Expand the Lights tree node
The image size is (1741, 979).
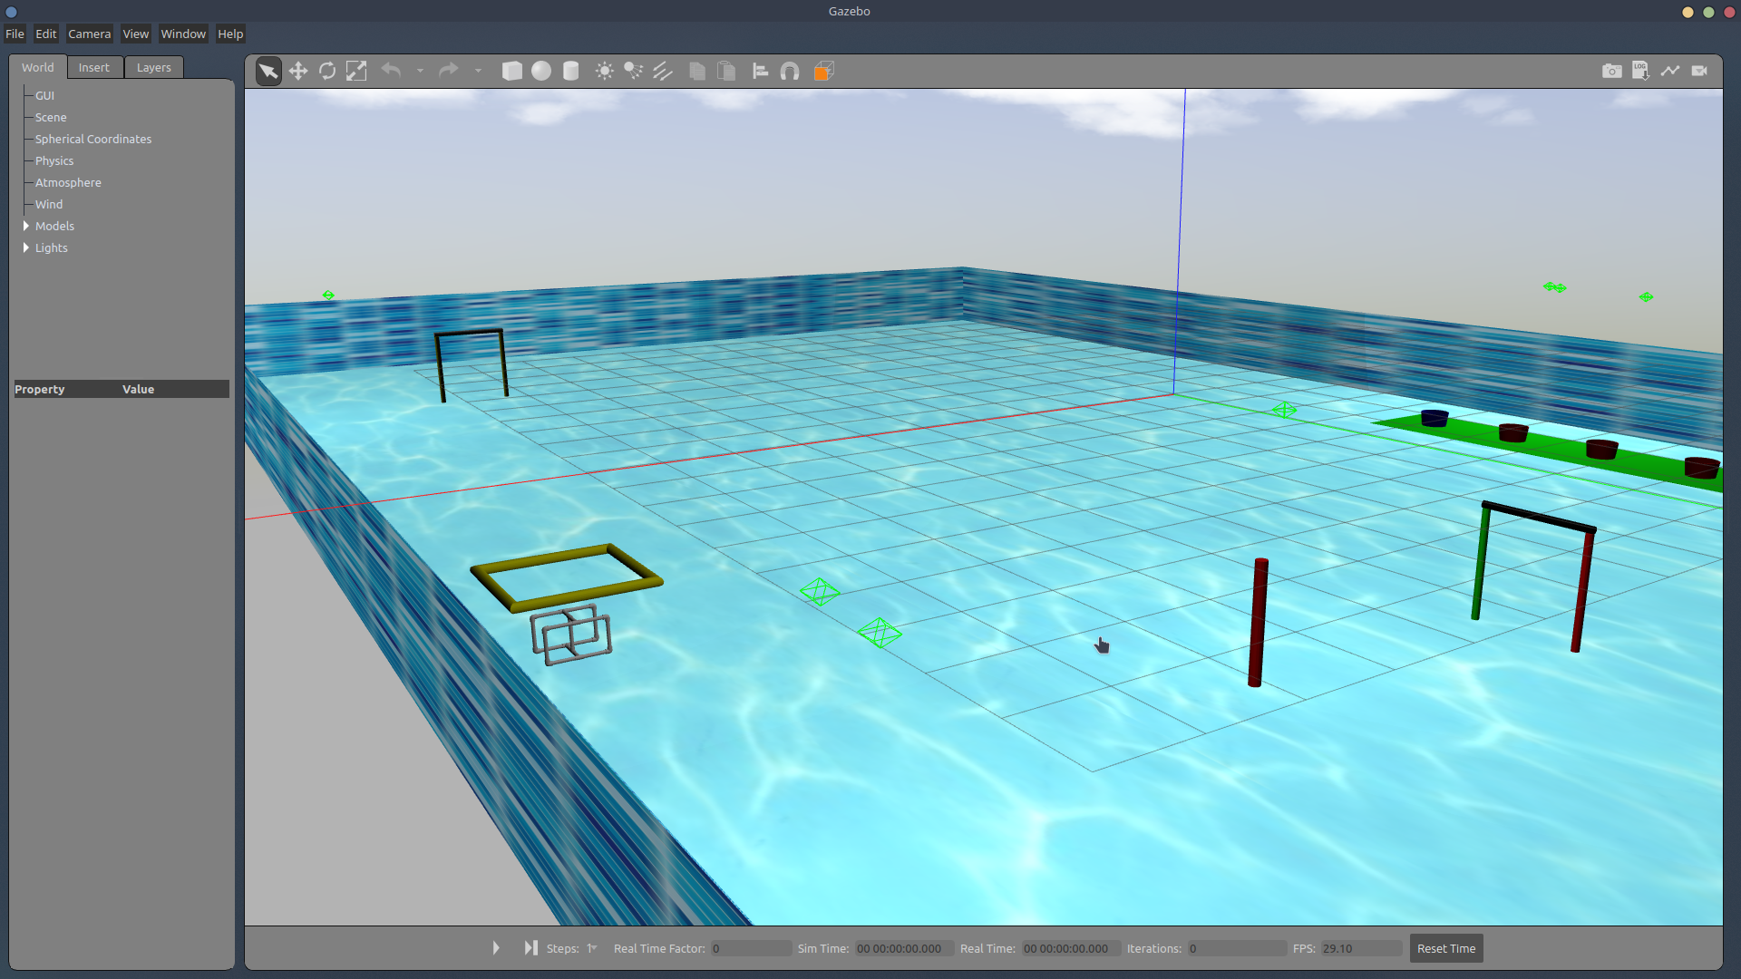pyautogui.click(x=26, y=247)
